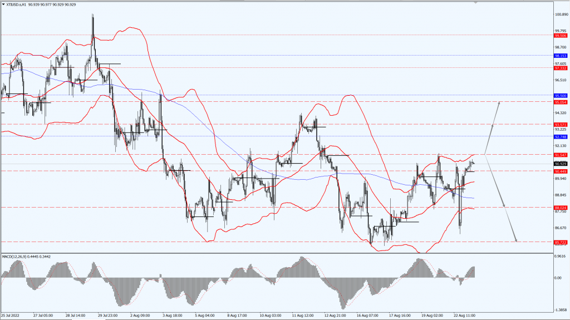Click the lower gray arrowhead near 85.722
This screenshot has height=320, width=570.
[x=515, y=240]
